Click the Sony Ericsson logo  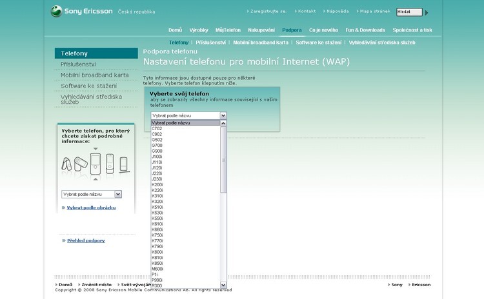point(81,12)
